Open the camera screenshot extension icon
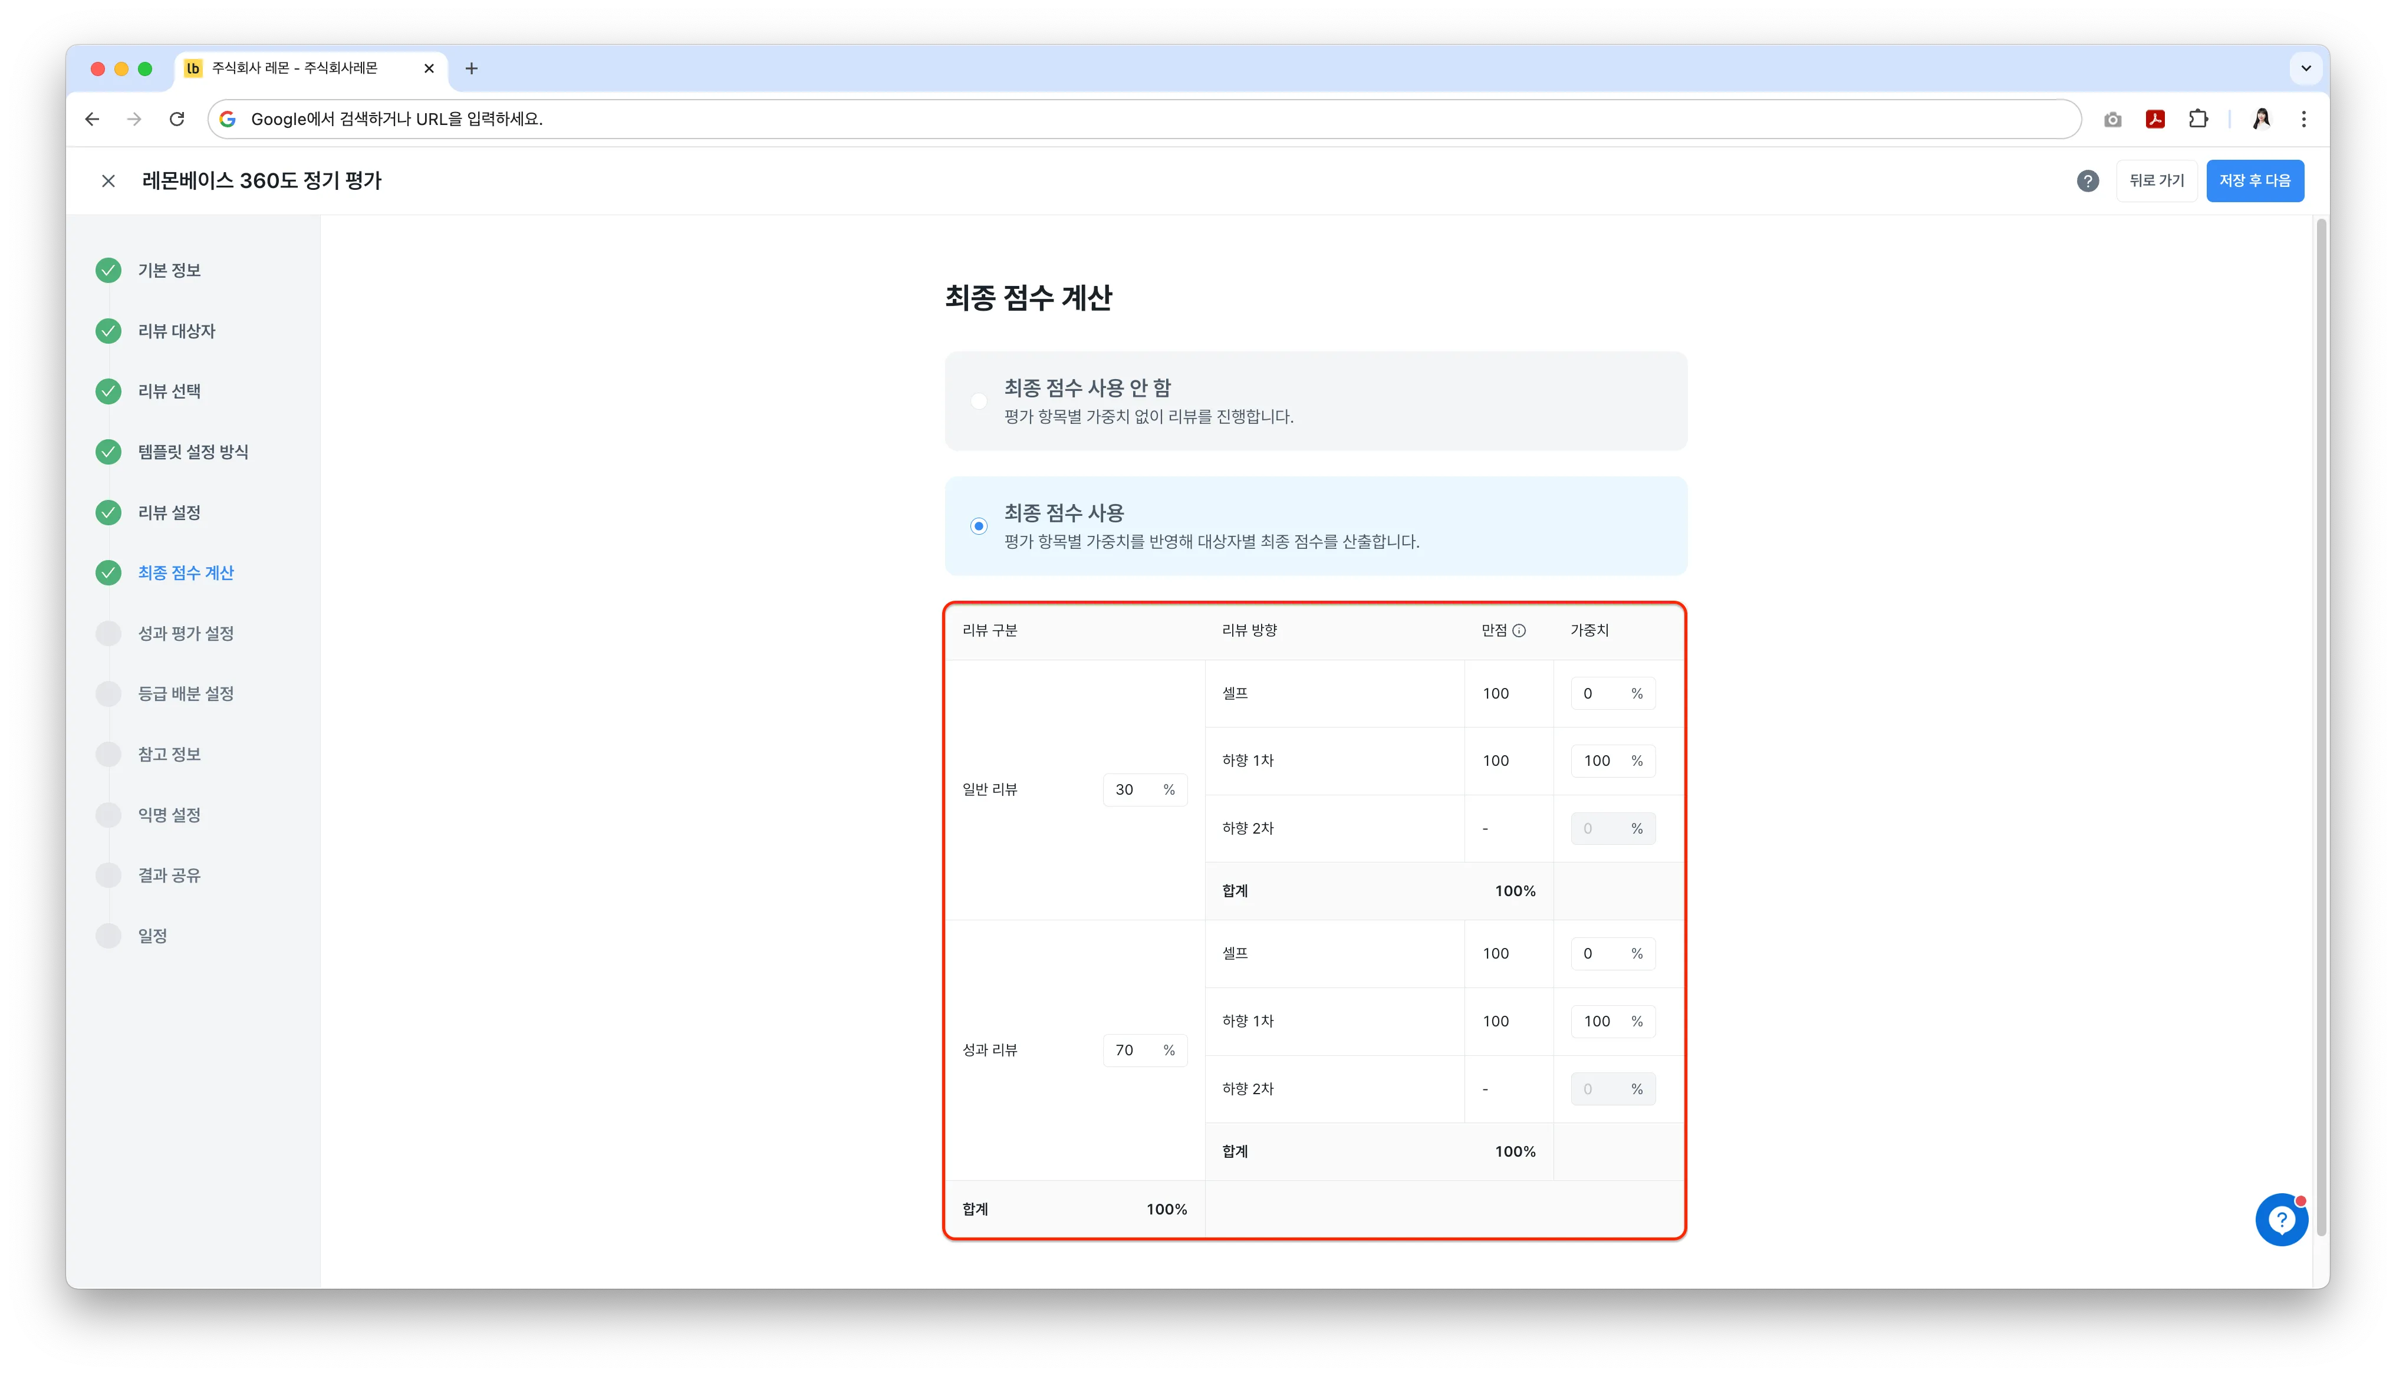Image resolution: width=2396 pixels, height=1376 pixels. point(2112,119)
